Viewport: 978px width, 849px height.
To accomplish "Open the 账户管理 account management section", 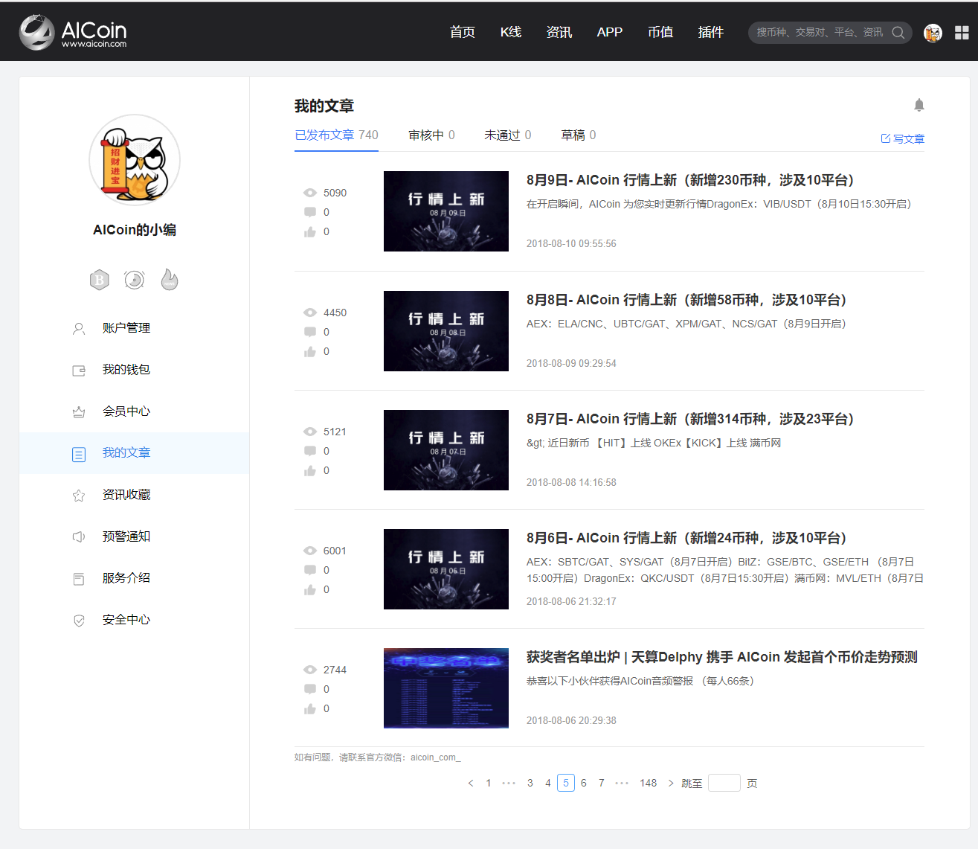I will click(126, 327).
